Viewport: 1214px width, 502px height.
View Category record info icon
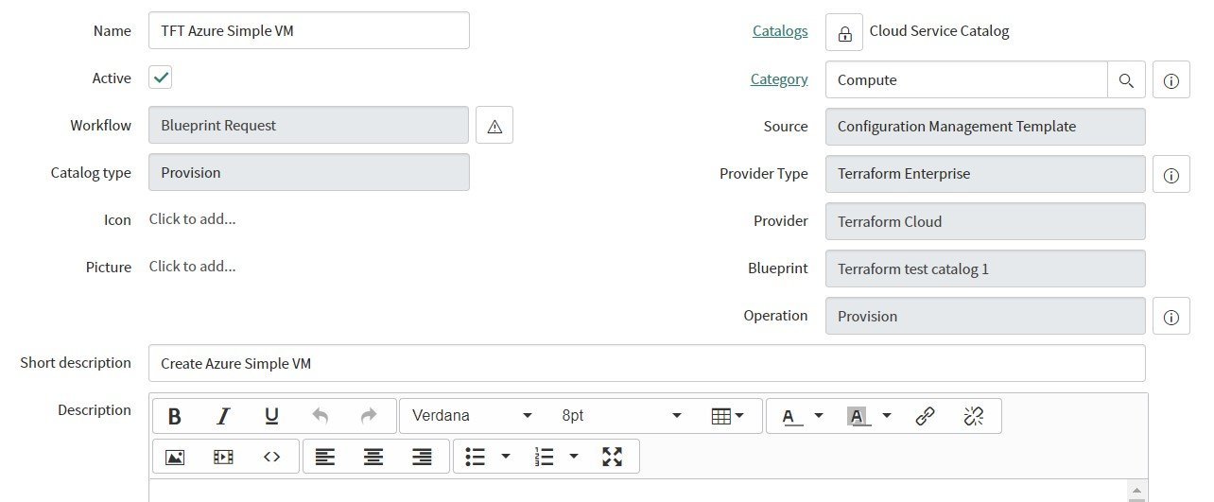point(1171,80)
